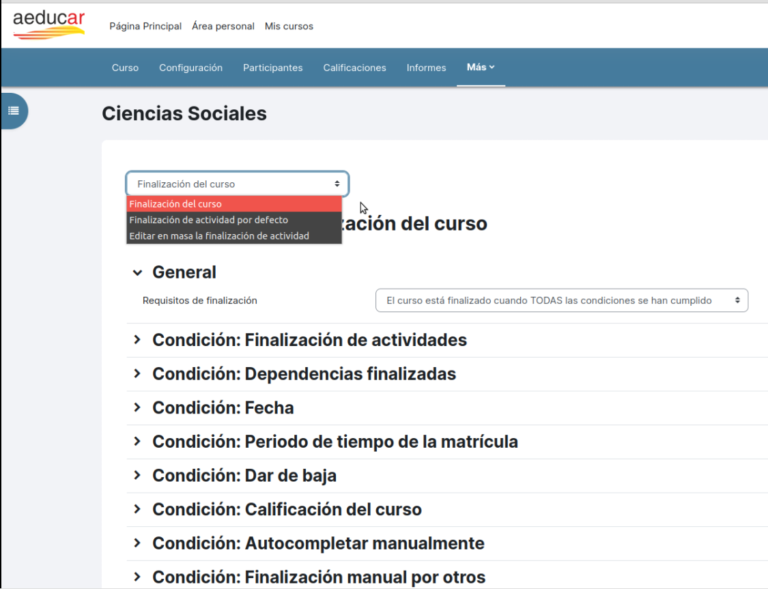768x589 pixels.
Task: Choose Finalización del curso option
Action: point(234,203)
